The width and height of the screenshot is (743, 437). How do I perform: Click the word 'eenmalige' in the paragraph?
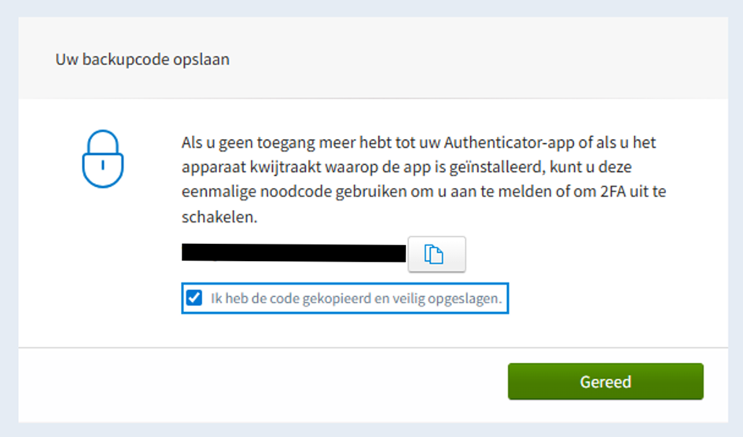[219, 192]
